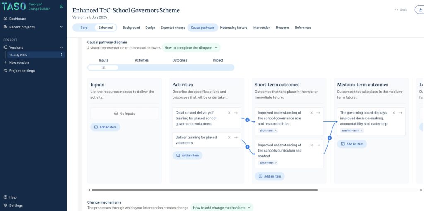Screen dimensions: 424x211
Task: Select the Enhanced toggle option
Action: (x=105, y=28)
